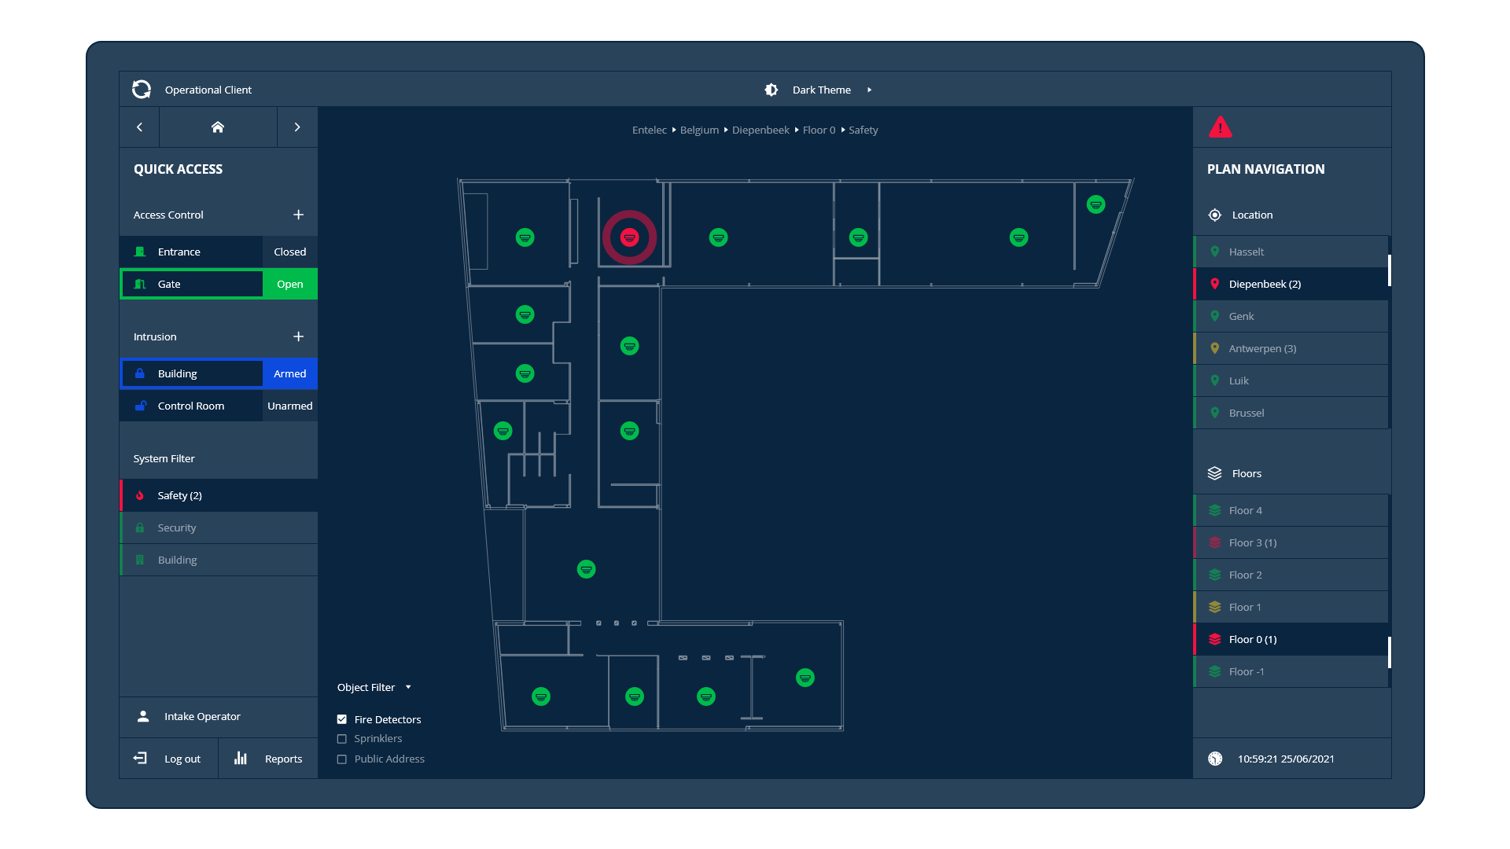The width and height of the screenshot is (1510, 849).
Task: Switch to Floor 4
Action: point(1291,510)
